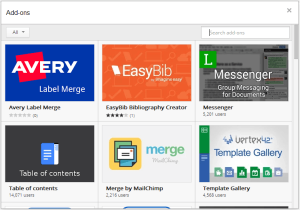Click the EasyBib Bibliography Creator title

pyautogui.click(x=146, y=107)
